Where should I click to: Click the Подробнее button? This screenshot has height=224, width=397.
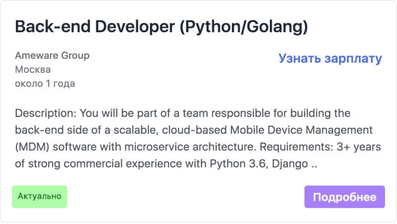345,197
